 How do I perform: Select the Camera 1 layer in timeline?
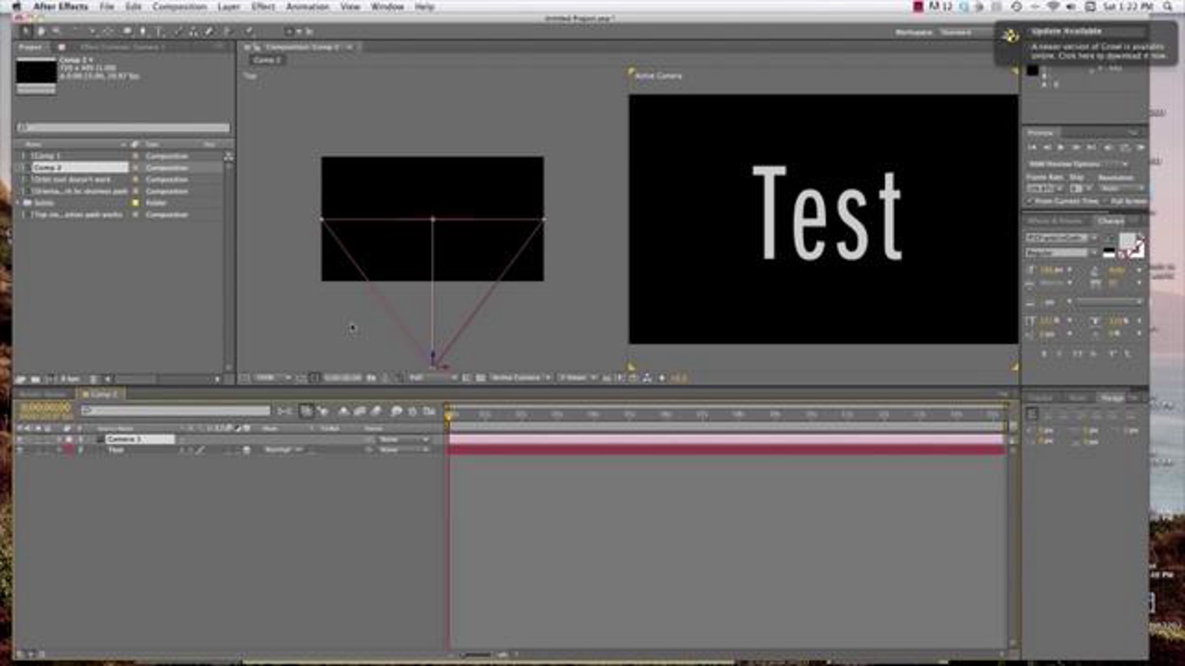click(140, 439)
